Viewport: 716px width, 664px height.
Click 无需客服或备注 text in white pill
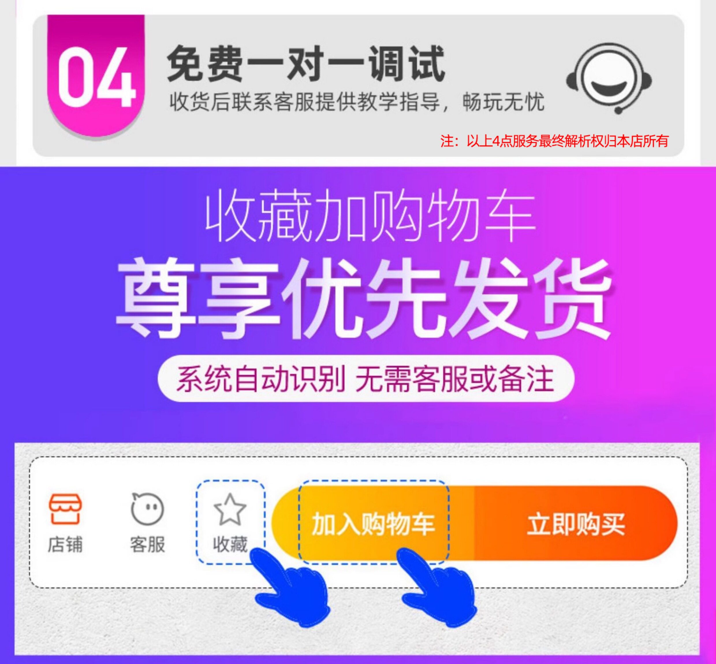454,379
